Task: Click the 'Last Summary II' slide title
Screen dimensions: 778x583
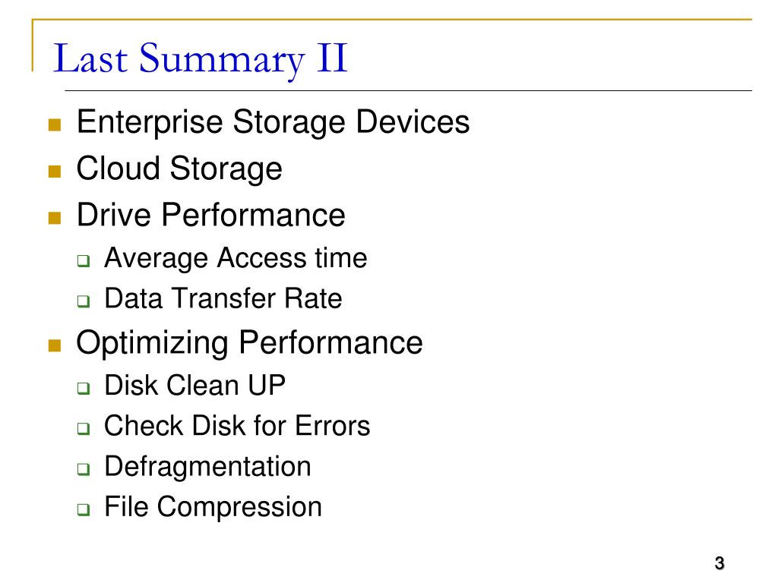Action: pos(200,59)
